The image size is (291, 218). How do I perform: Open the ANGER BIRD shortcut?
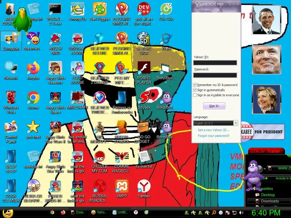coord(55,44)
